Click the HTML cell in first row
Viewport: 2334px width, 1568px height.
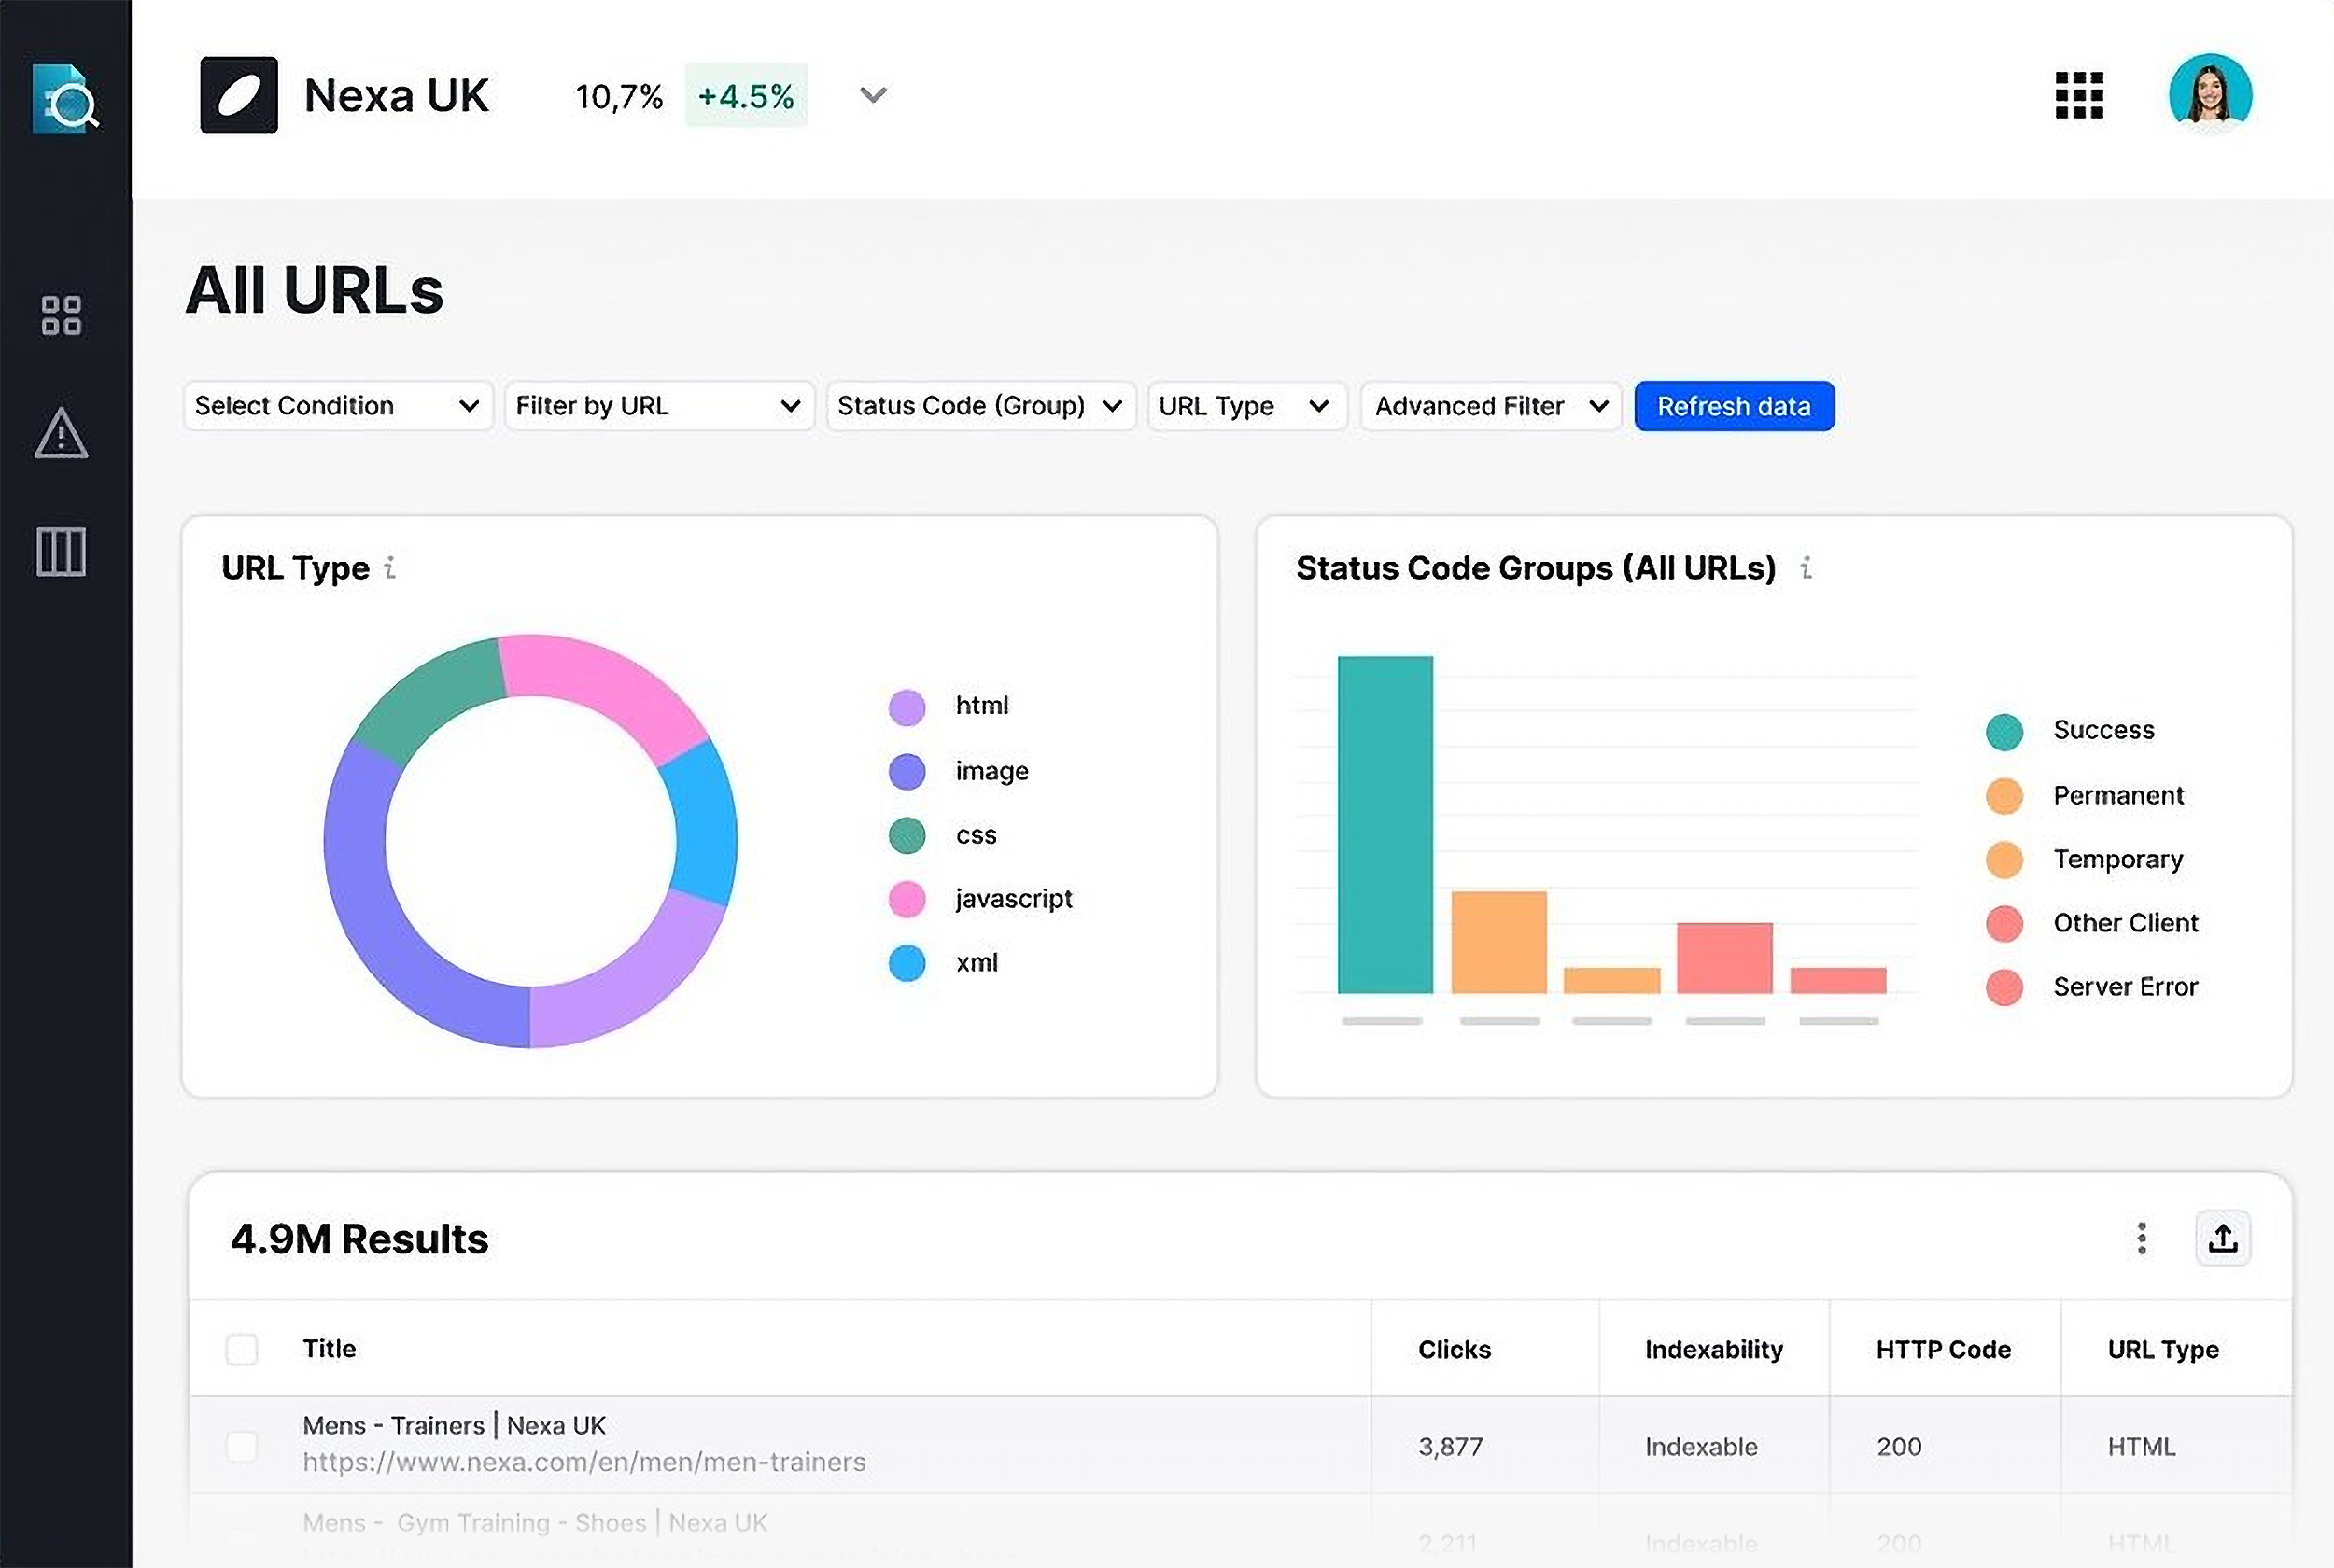tap(2141, 1446)
